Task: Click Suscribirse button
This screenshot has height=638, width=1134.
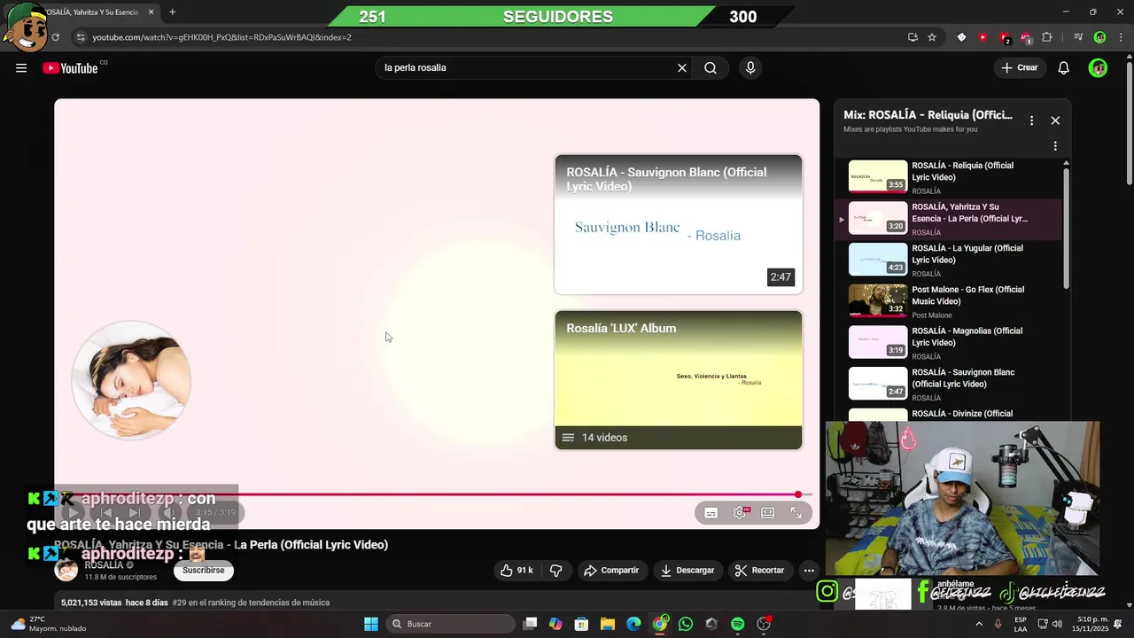Action: pos(204,571)
